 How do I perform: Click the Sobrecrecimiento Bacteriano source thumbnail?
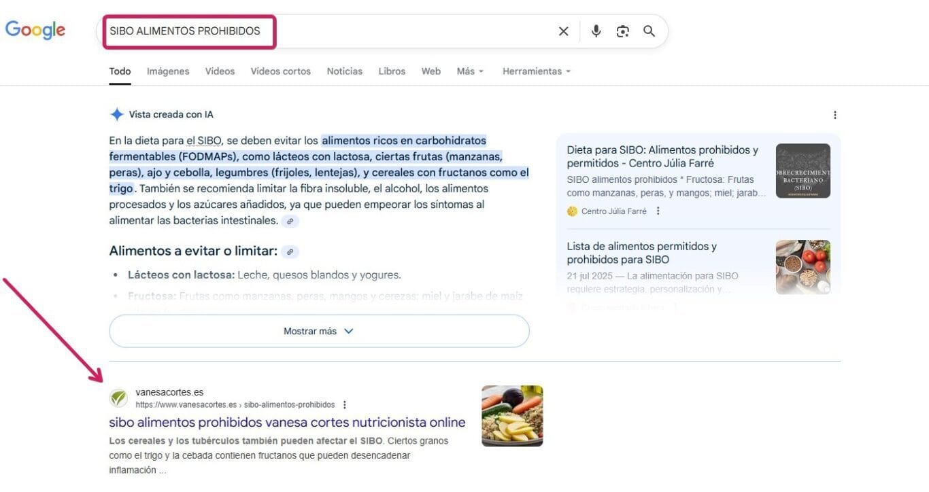click(803, 171)
